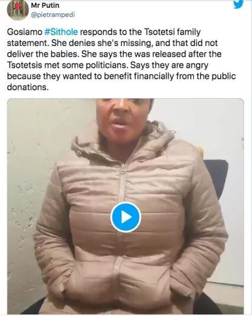Select the word Gosiamo in the tweet
The image size is (252, 316).
coord(25,32)
